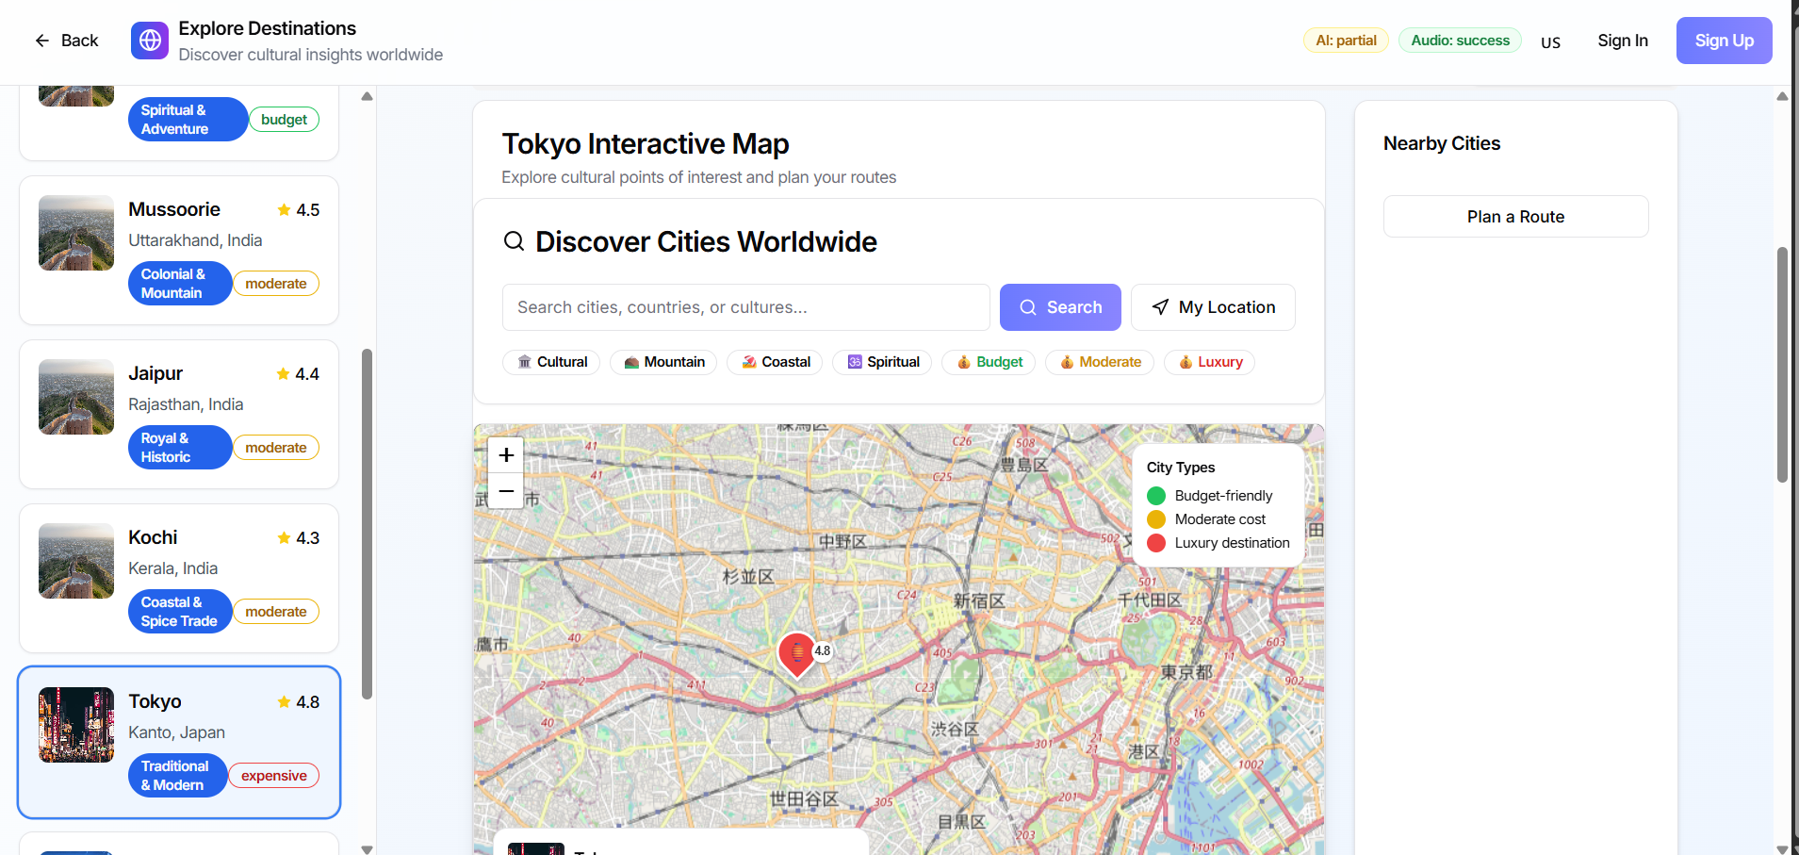Click the magnifier icon beside Discover Cities Worldwide
Image resolution: width=1799 pixels, height=855 pixels.
[x=514, y=241]
